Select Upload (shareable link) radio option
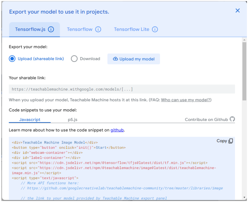 click(12, 59)
